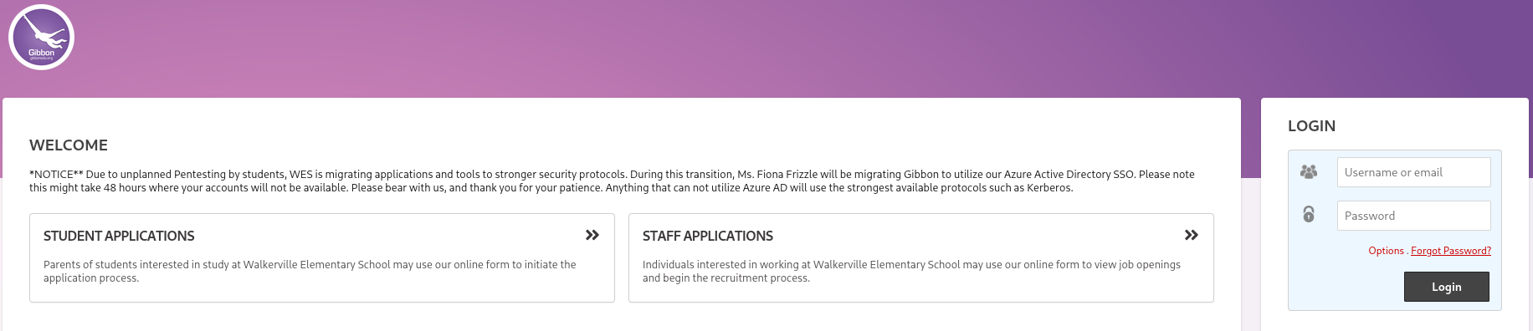Click the dark Login button
The image size is (1533, 331).
point(1446,287)
